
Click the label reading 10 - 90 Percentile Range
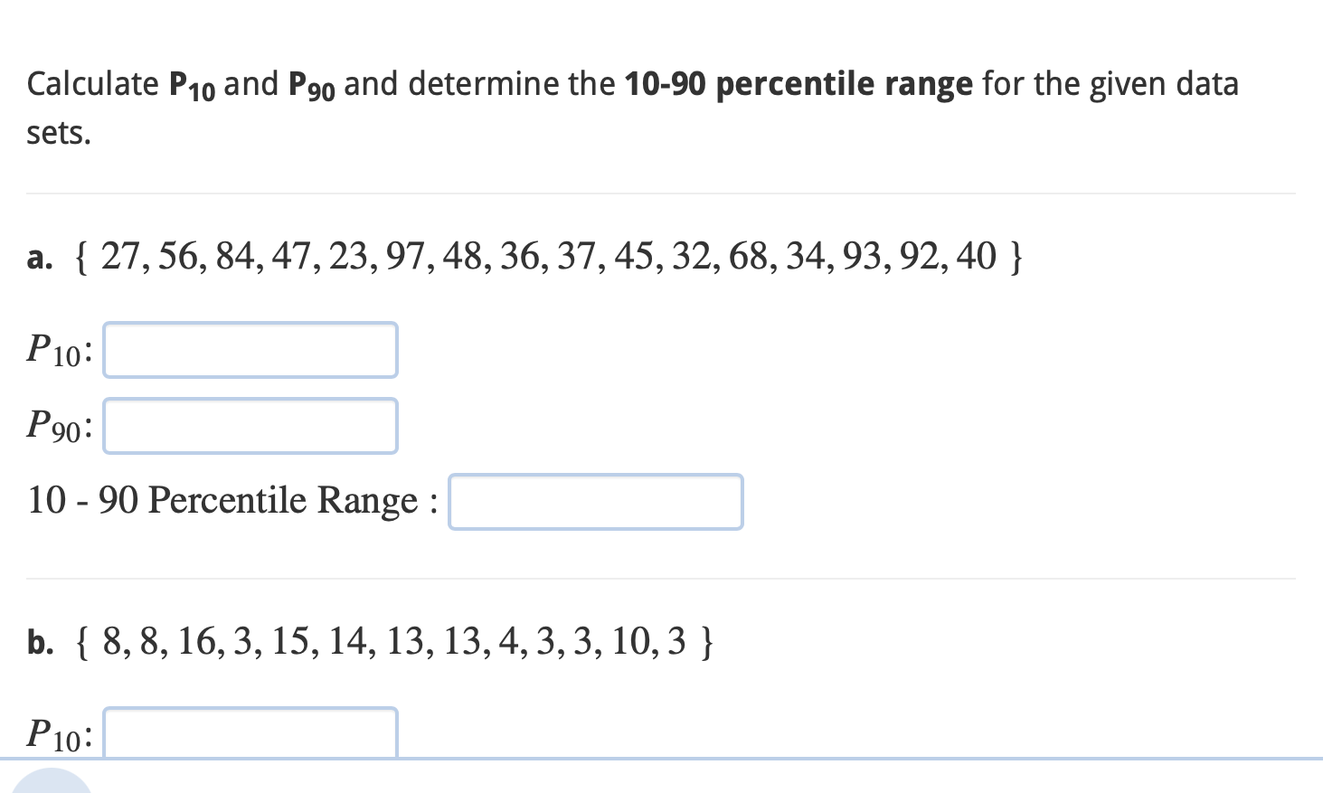click(x=231, y=500)
